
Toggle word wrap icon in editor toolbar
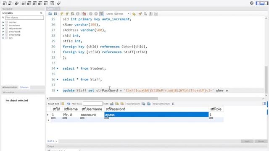tap(156, 14)
